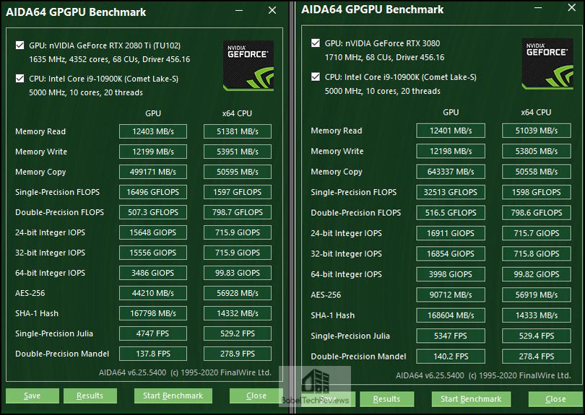Start Benchmark in the RTX 3080 window
The height and width of the screenshot is (415, 585).
[x=471, y=399]
